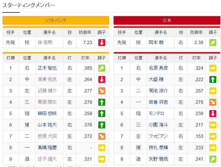This screenshot has width=221, height=167.
Task: Click the yellow arrow icon for ファビアン
Action: tap(213, 136)
